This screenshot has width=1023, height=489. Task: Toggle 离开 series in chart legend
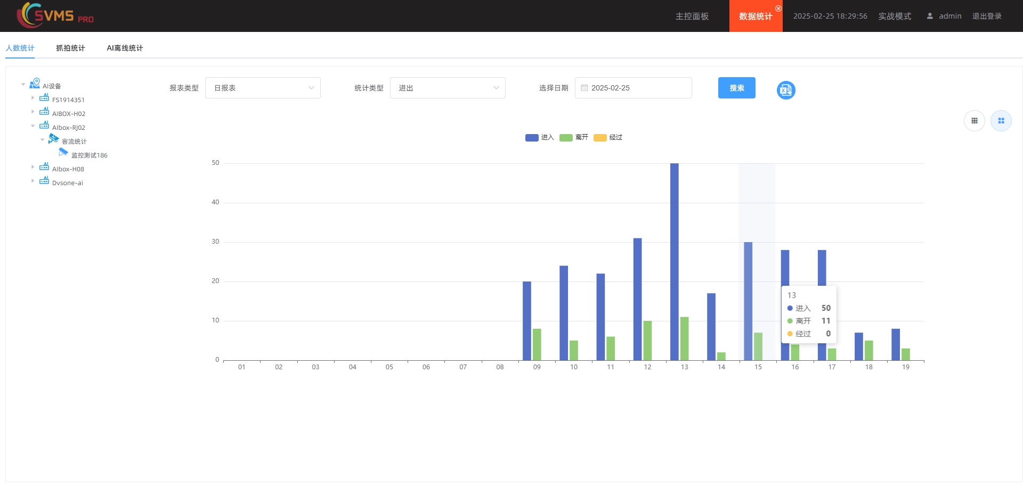(573, 137)
